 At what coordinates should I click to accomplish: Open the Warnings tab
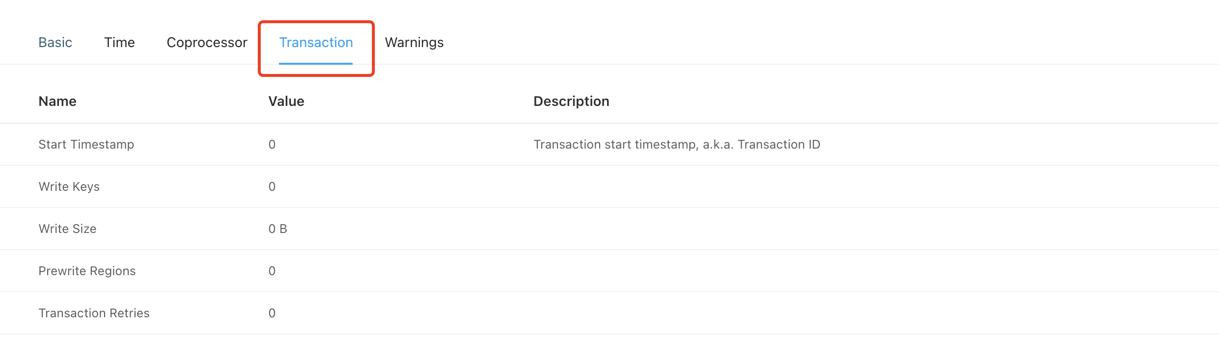coord(414,43)
